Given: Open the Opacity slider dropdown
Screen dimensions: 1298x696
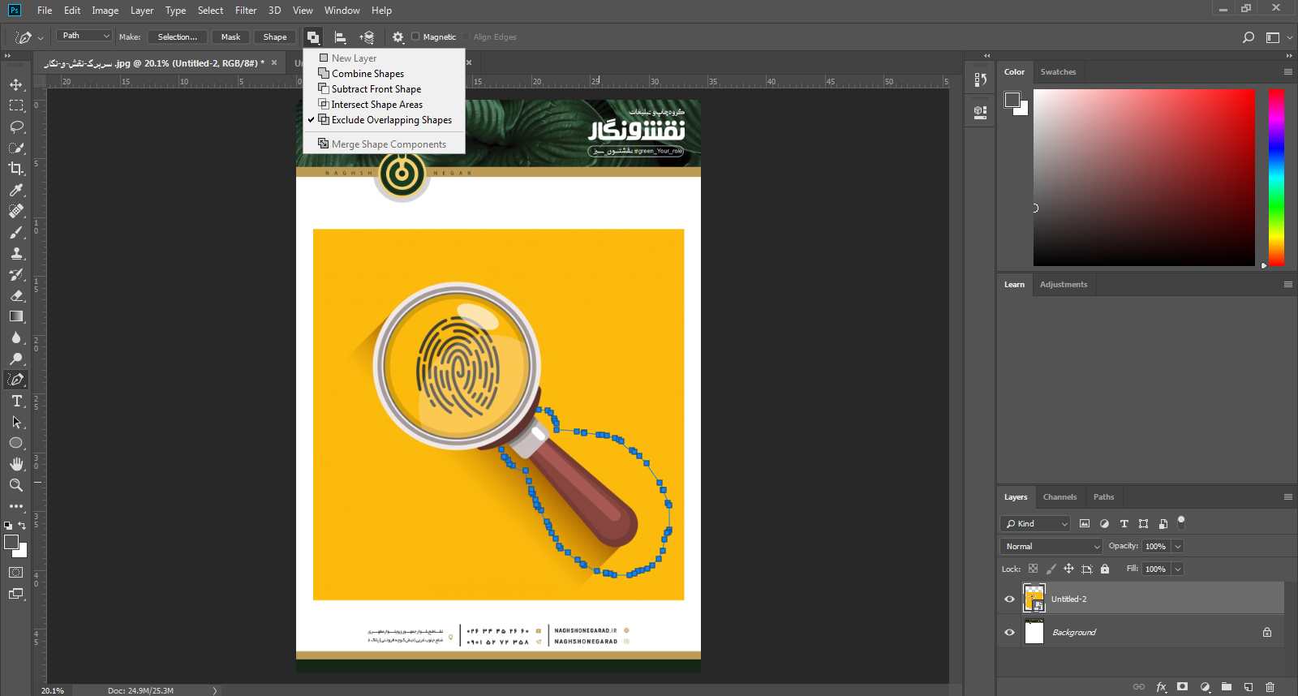Looking at the screenshot, I should click(1178, 547).
